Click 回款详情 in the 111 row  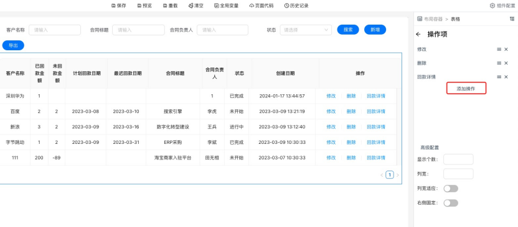click(x=376, y=158)
